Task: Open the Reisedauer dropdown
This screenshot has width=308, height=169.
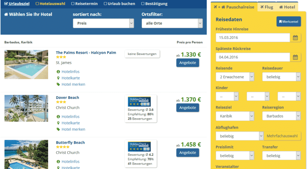Action: pyautogui.click(x=281, y=77)
